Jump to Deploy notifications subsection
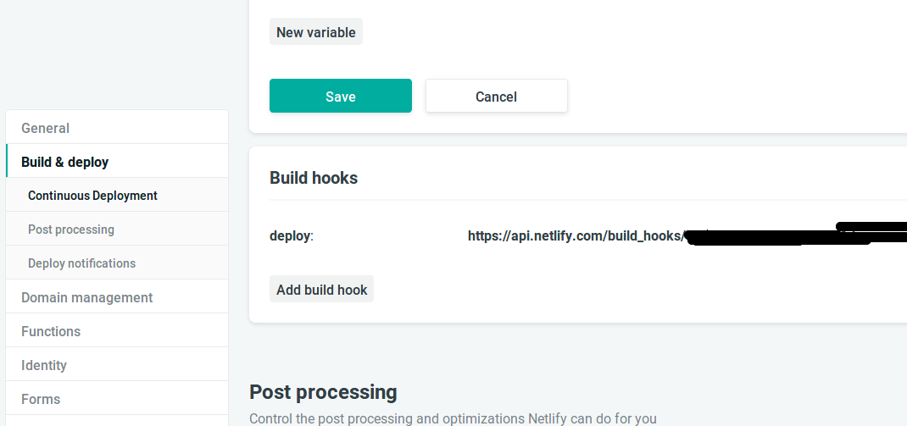907x426 pixels. point(81,263)
